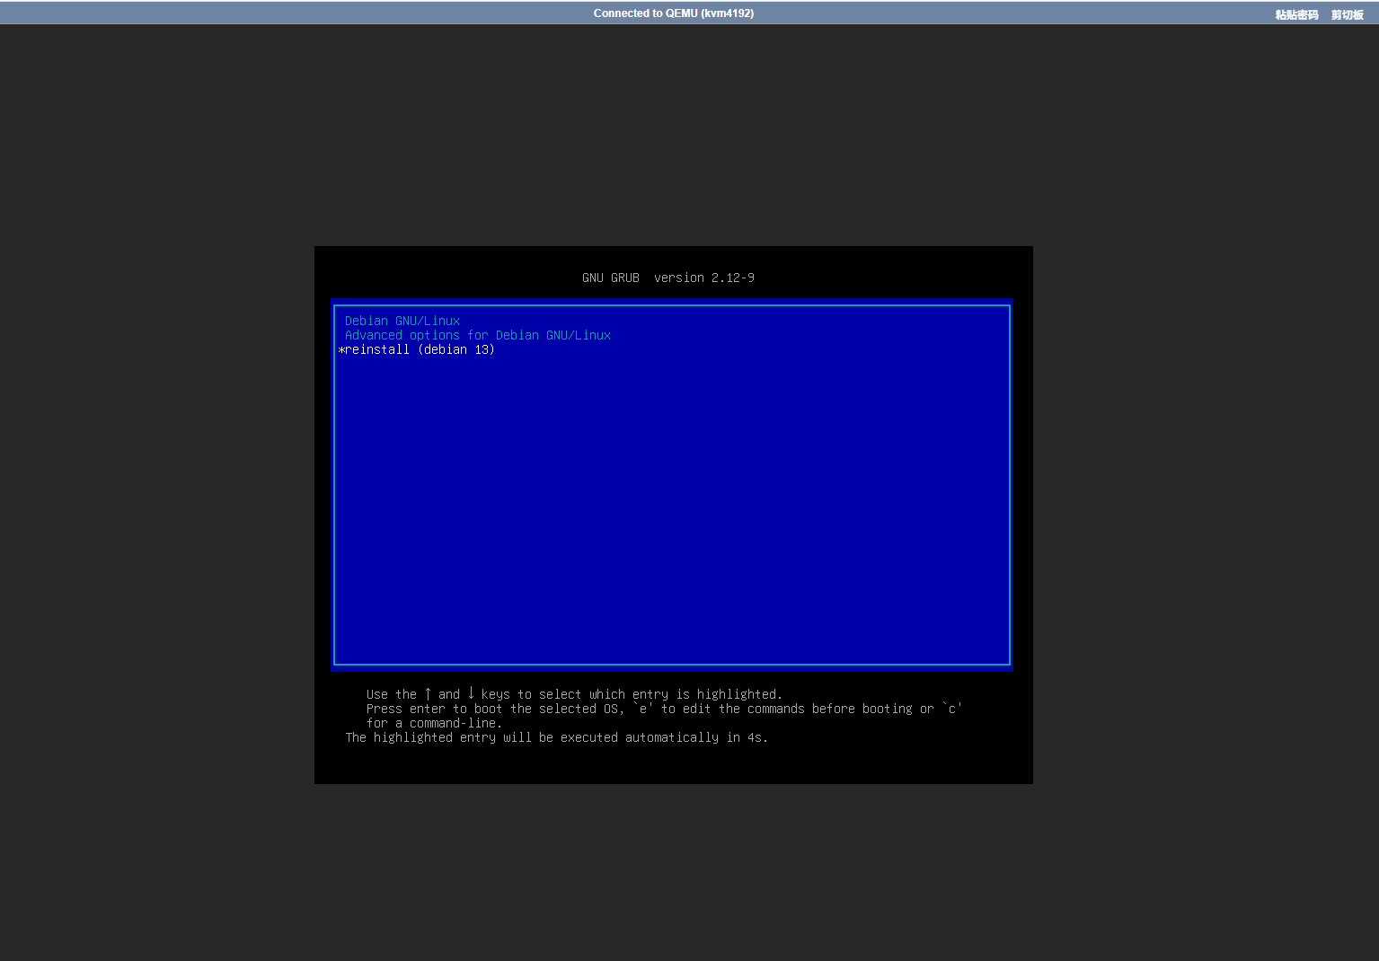Click the down arrow symbol in help text
The image size is (1379, 961).
tap(471, 694)
